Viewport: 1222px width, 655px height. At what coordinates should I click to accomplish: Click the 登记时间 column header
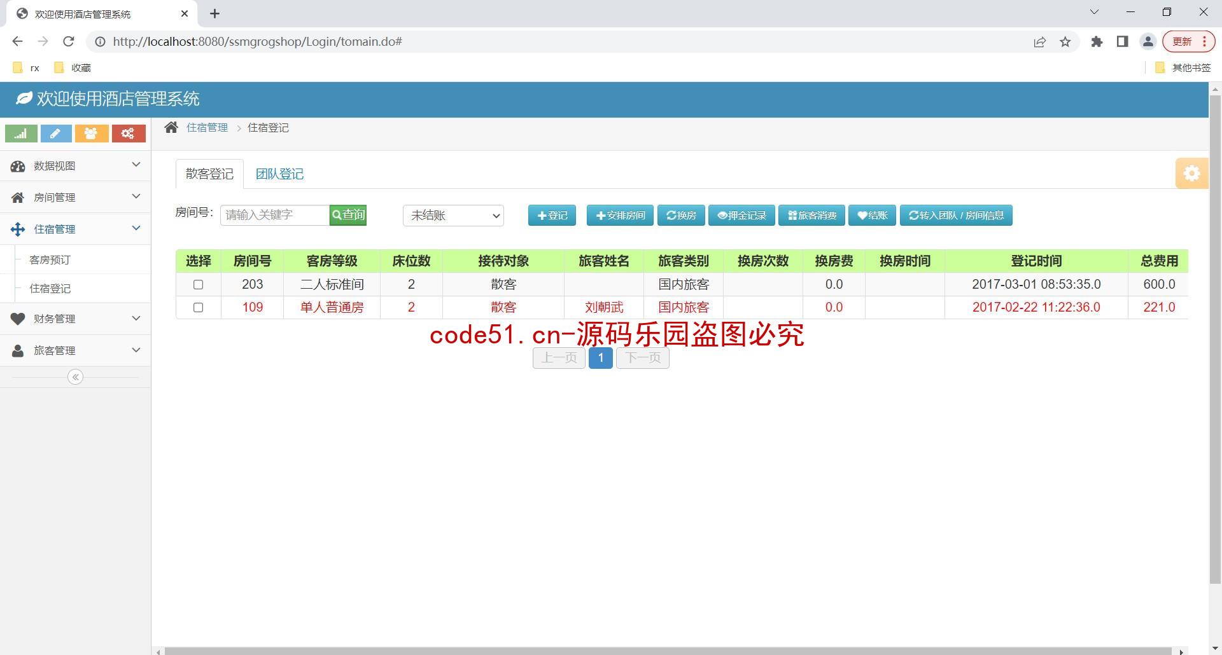pos(1036,261)
